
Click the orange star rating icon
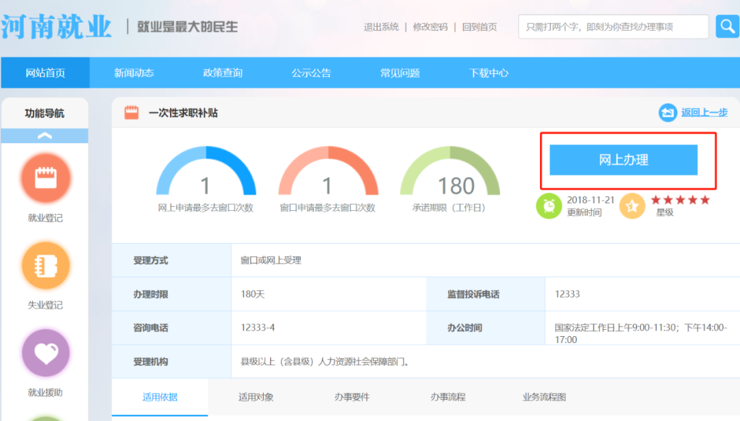point(632,206)
